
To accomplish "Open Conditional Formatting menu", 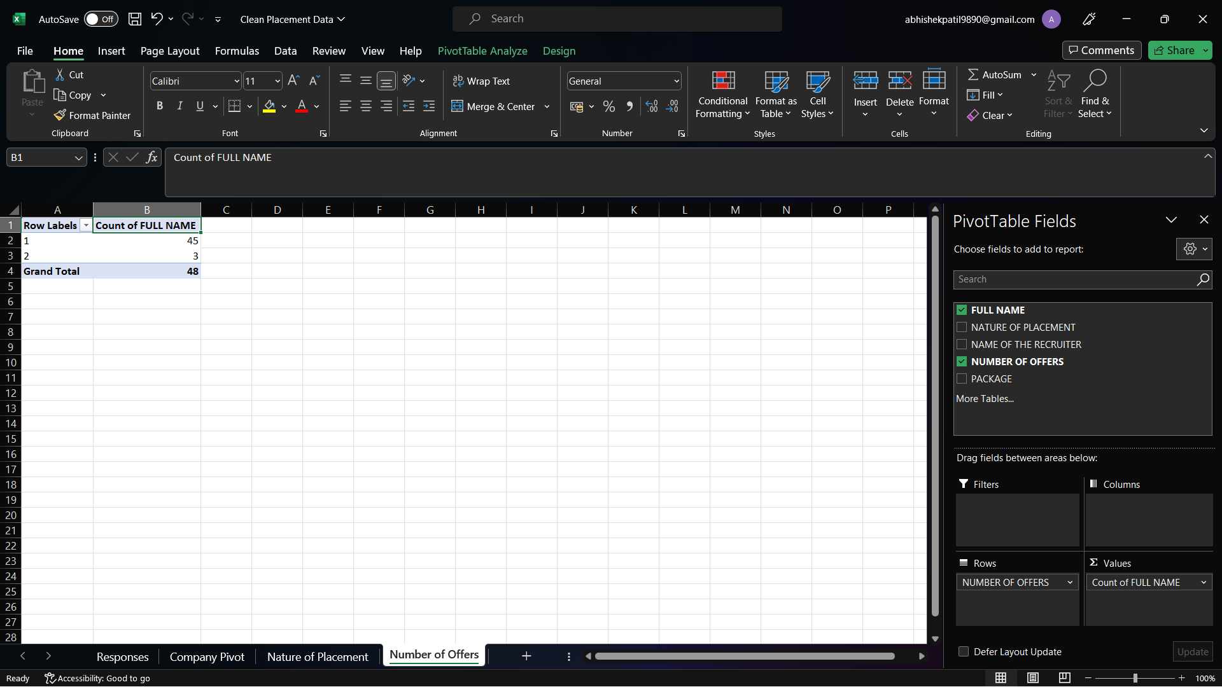I will (x=722, y=94).
